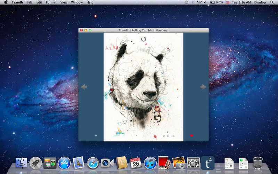Open the Wi-Fi status menu
Screen dimensions: 278x174
199,2
